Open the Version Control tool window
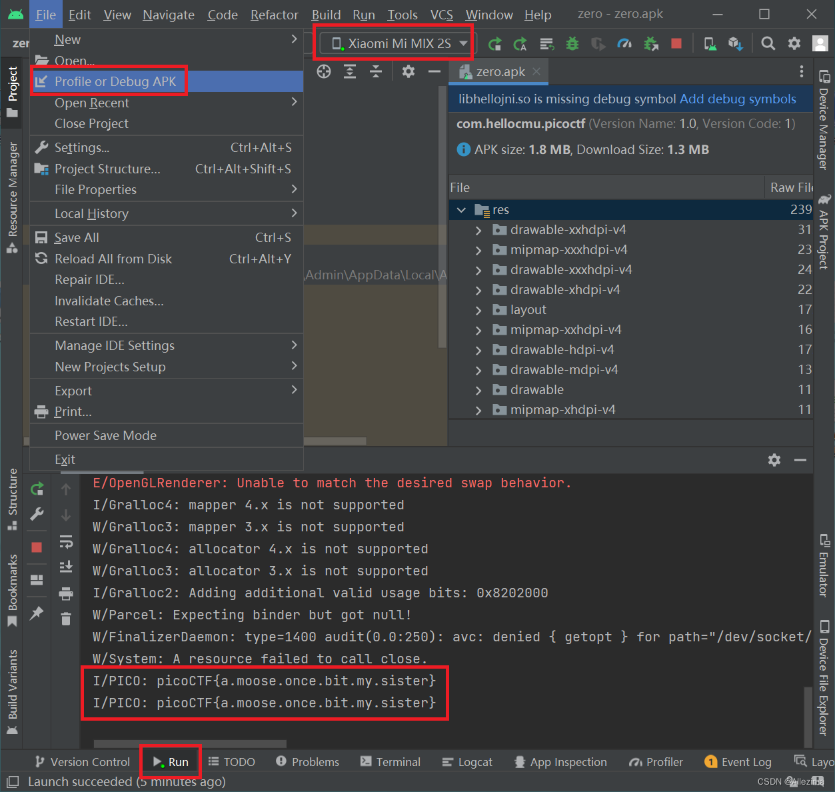The image size is (835, 792). (x=83, y=762)
